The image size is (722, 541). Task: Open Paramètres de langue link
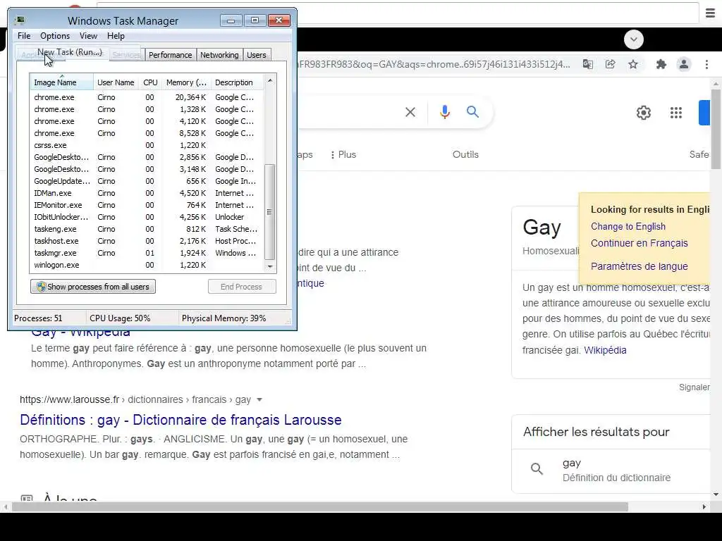(x=639, y=266)
